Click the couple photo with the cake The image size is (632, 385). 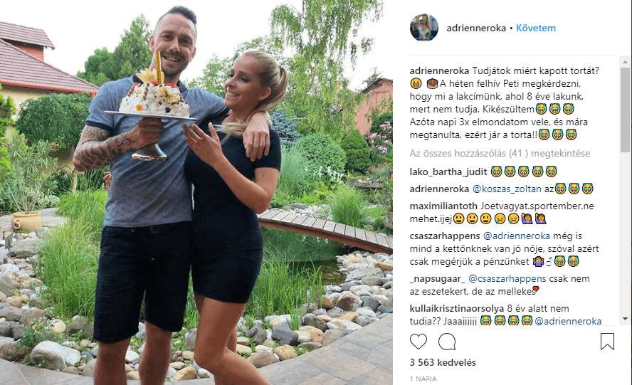[196, 193]
